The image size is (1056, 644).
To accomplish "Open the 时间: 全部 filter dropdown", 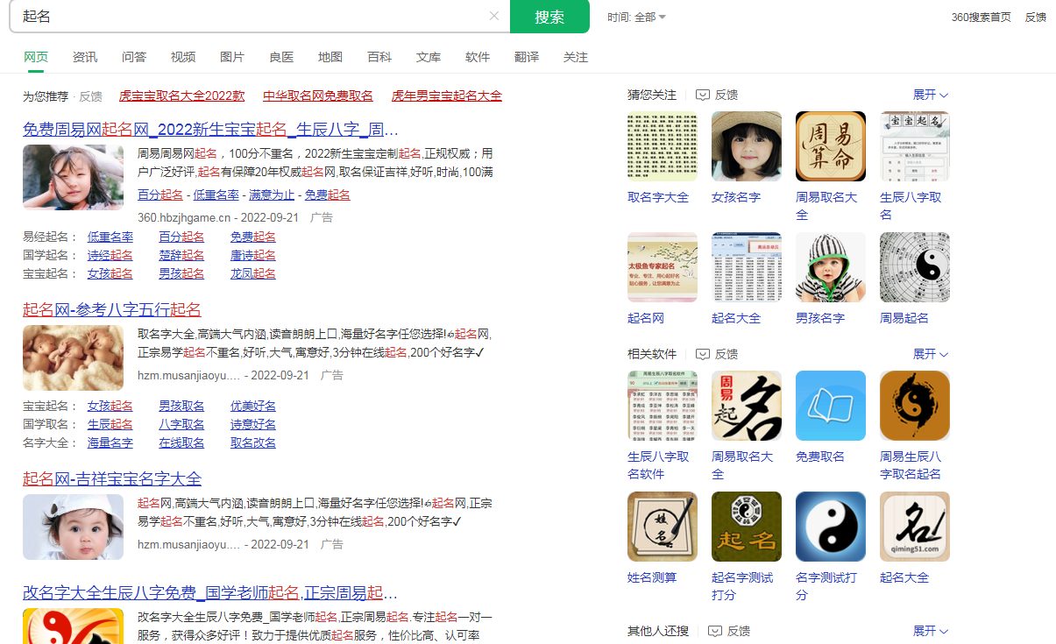I will 637,17.
